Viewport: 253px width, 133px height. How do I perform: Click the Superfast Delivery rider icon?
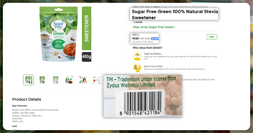pos(137,56)
